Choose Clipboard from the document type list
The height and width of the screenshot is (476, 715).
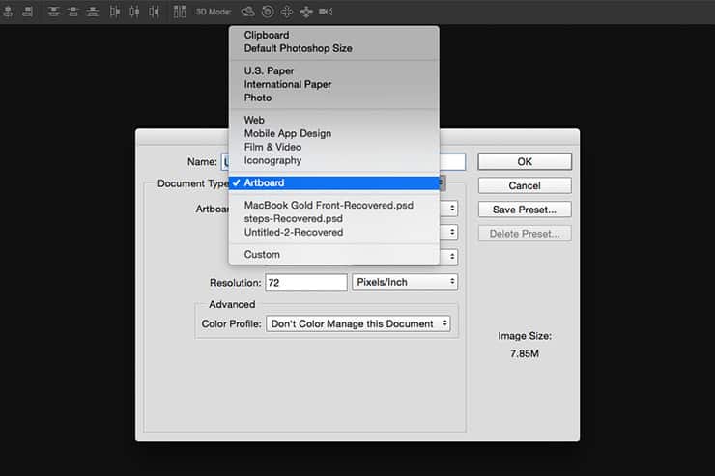click(333, 35)
